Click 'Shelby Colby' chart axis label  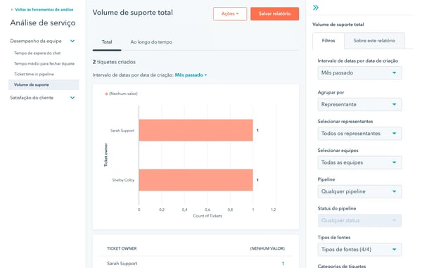[123, 180]
